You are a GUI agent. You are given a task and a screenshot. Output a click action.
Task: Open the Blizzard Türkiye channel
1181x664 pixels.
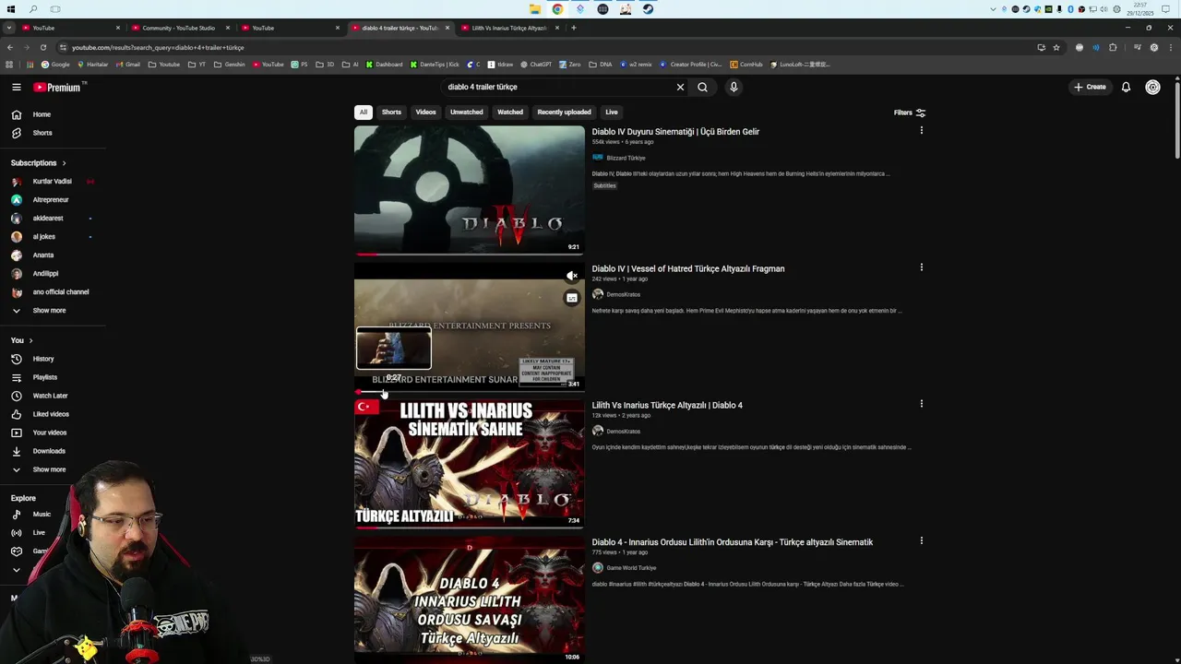(626, 158)
